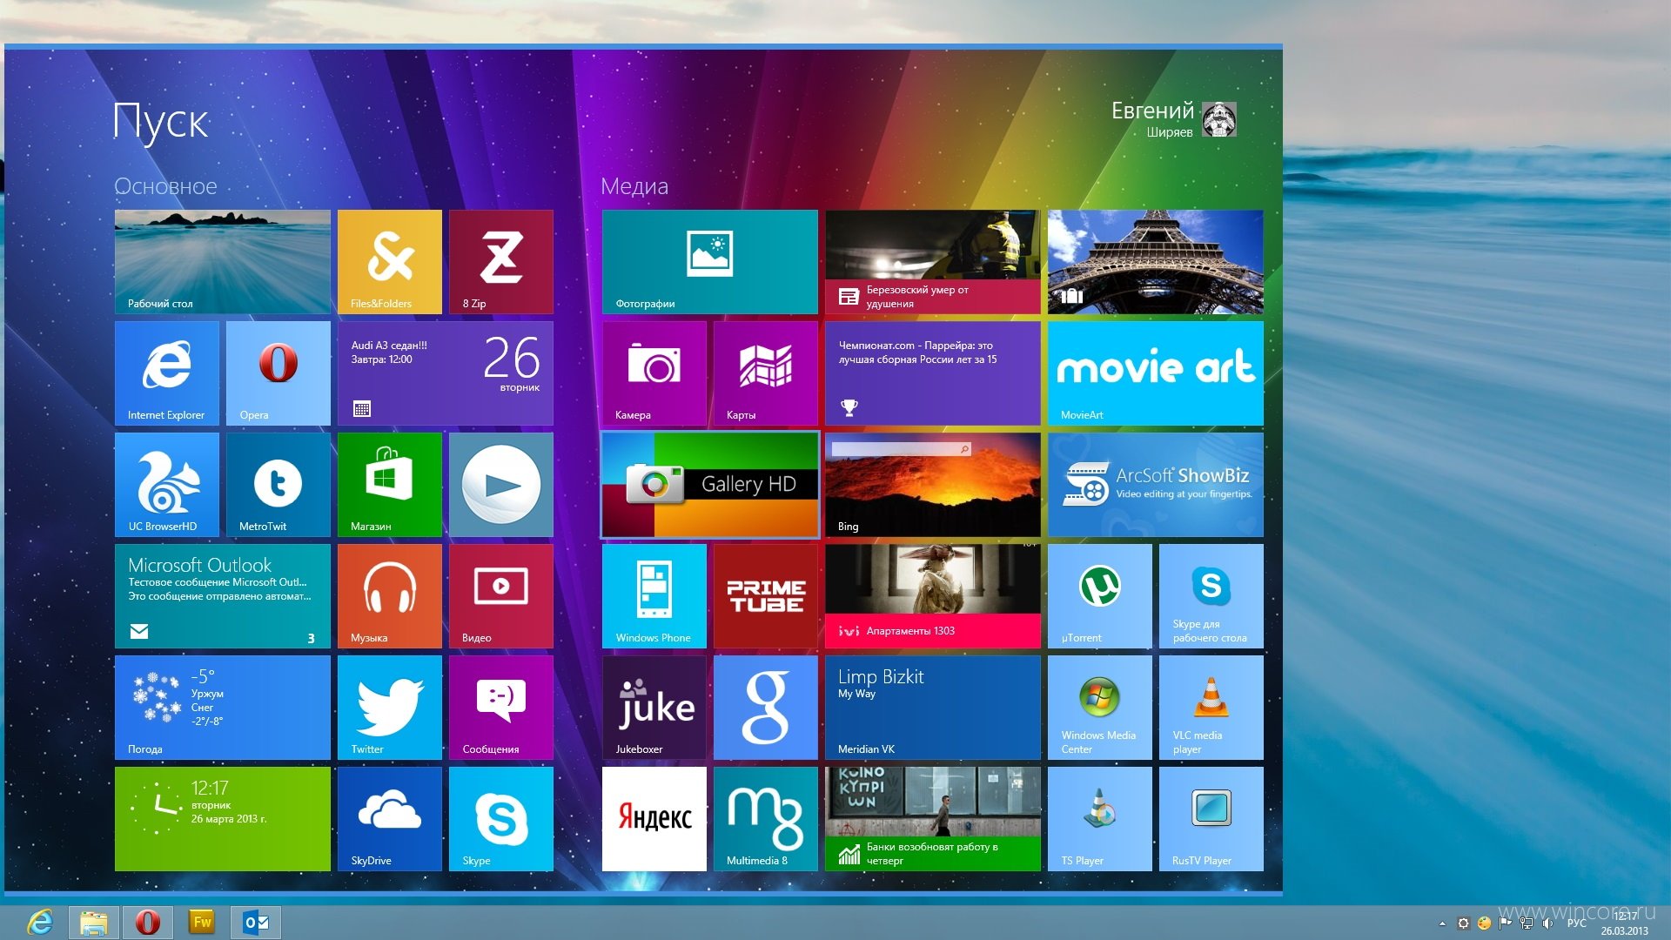Open the Gallery HD tile
The width and height of the screenshot is (1671, 940).
709,485
